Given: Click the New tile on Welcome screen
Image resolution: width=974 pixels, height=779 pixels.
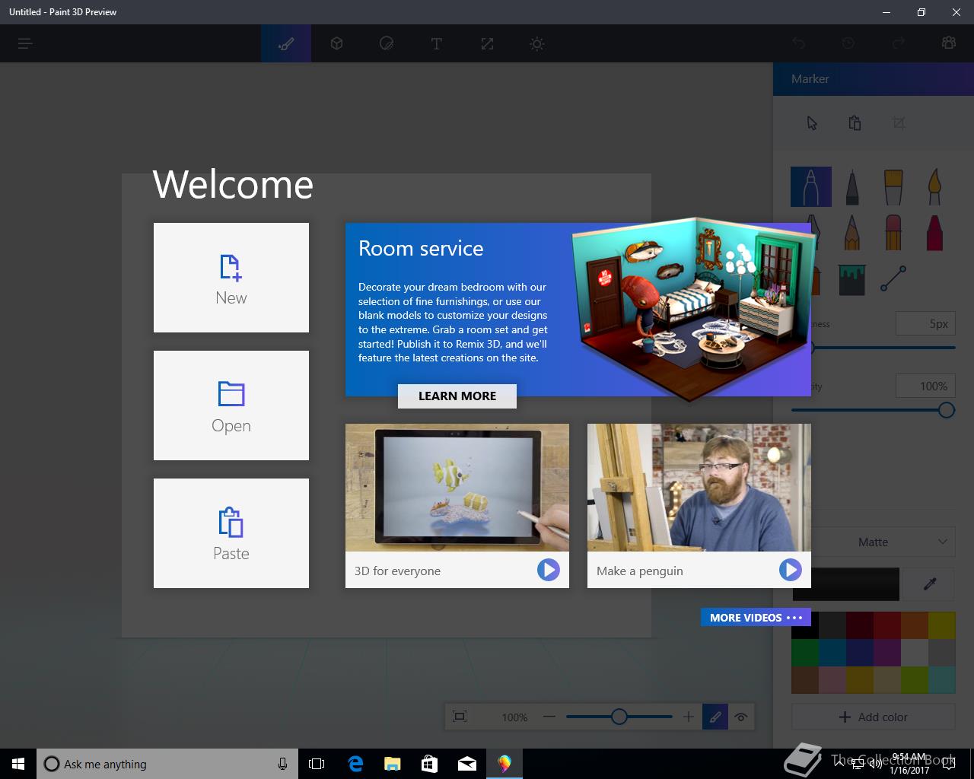Looking at the screenshot, I should (231, 278).
